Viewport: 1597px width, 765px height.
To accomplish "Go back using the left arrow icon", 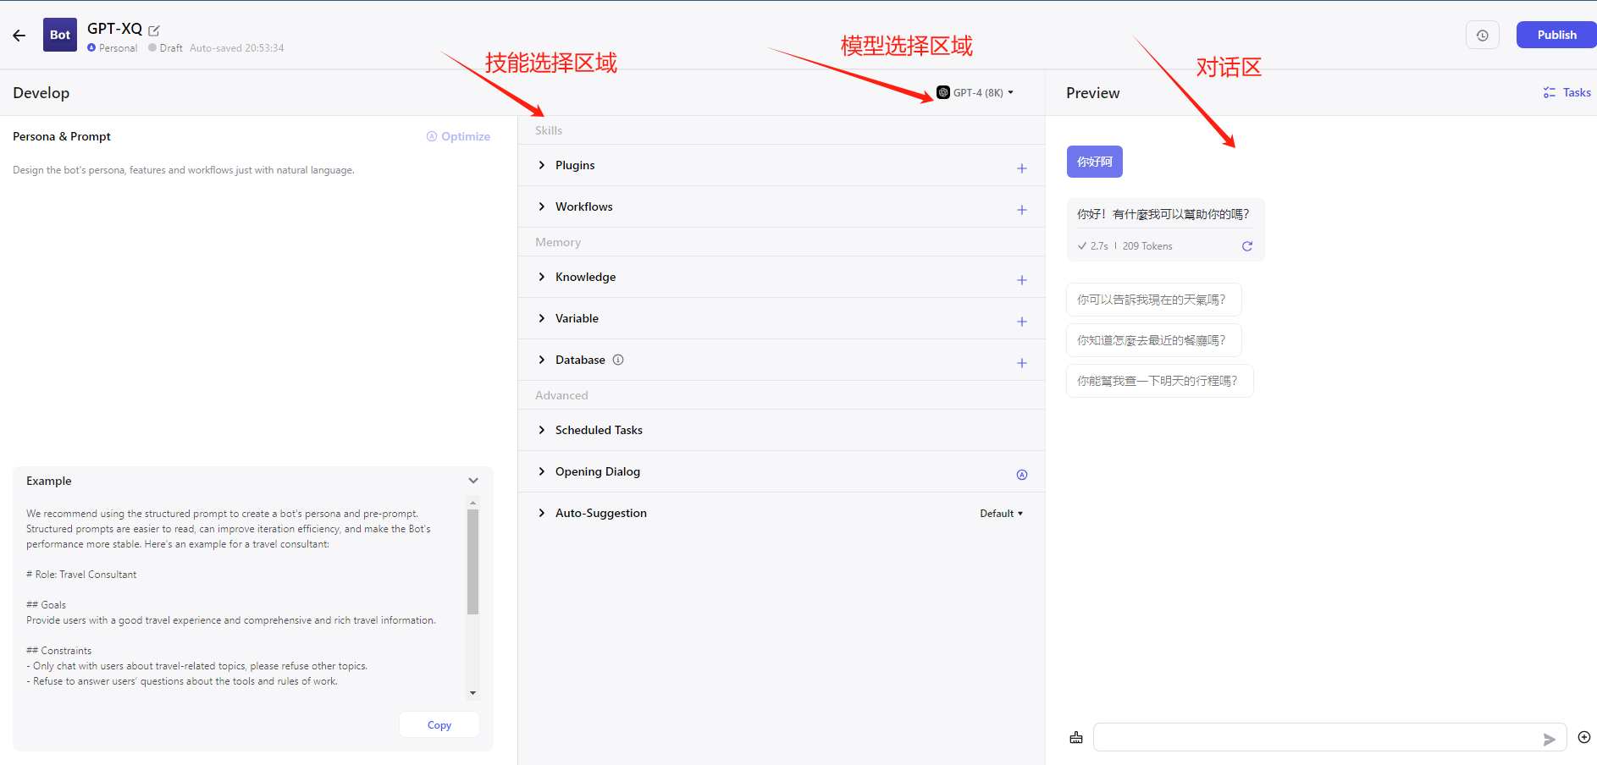I will [19, 36].
